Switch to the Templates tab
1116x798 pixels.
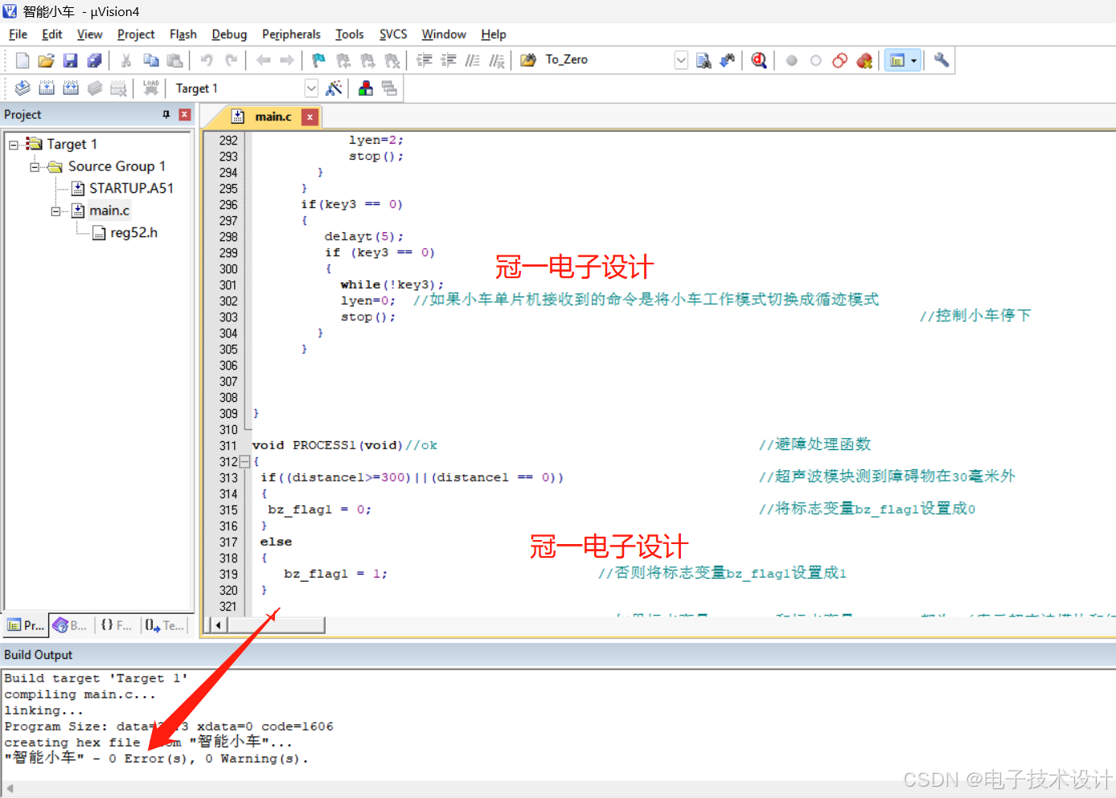165,625
